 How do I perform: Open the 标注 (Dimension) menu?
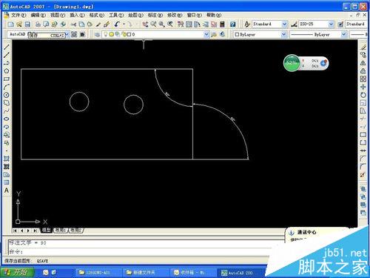tap(155, 16)
